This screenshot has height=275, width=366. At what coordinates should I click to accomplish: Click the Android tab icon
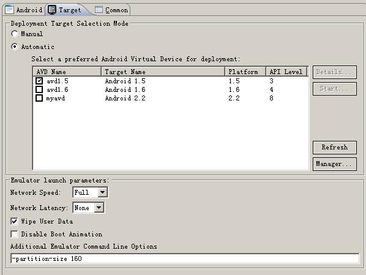click(x=9, y=10)
